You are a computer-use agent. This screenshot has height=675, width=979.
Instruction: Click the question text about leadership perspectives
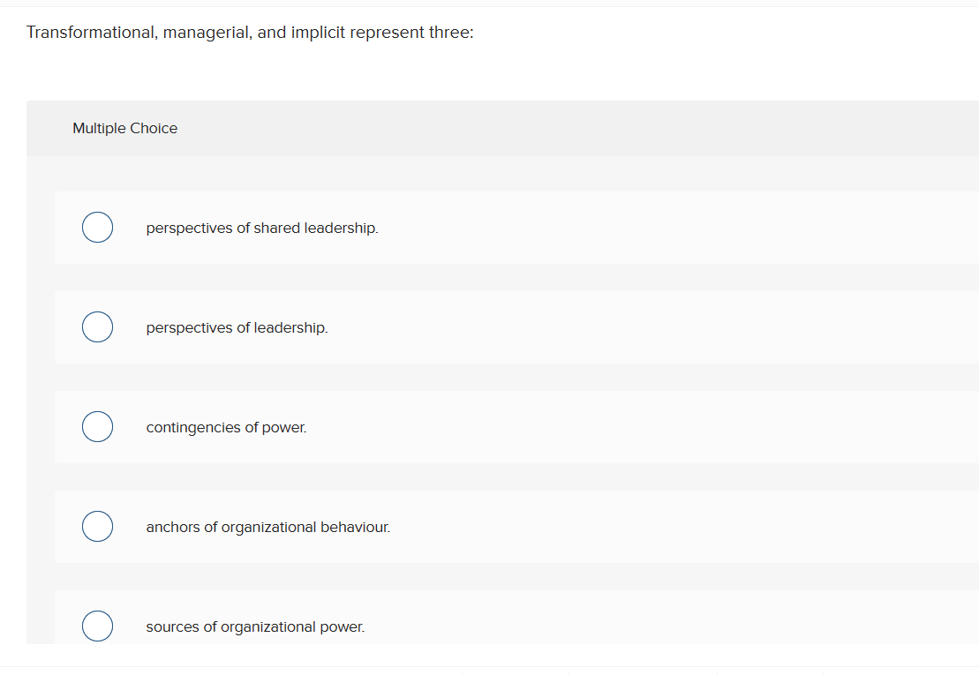[x=250, y=32]
